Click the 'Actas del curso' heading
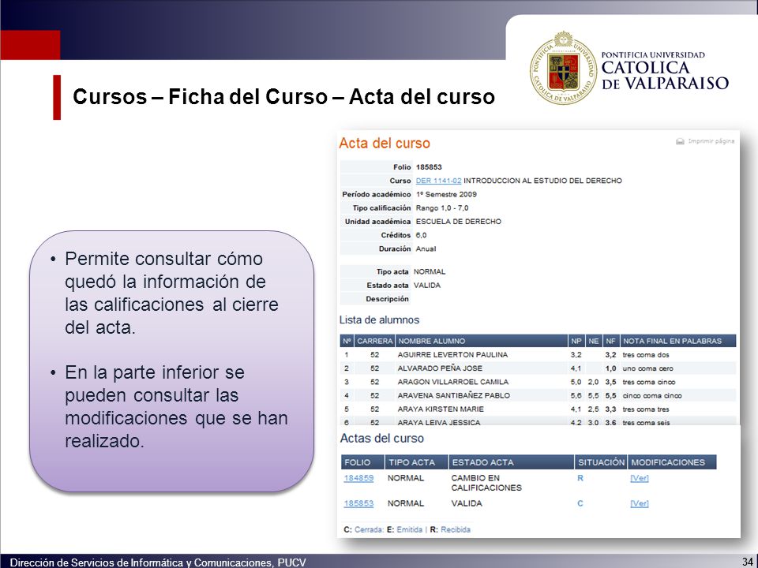Image resolution: width=758 pixels, height=568 pixels. pos(382,438)
